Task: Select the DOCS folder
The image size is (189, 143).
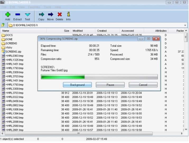Action: pyautogui.click(x=9, y=35)
